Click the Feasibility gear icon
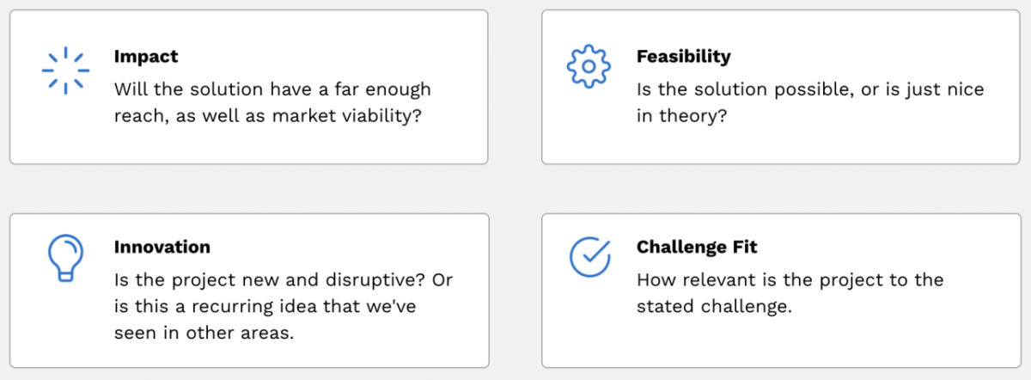Viewport: 1031px width, 380px height. (x=589, y=67)
